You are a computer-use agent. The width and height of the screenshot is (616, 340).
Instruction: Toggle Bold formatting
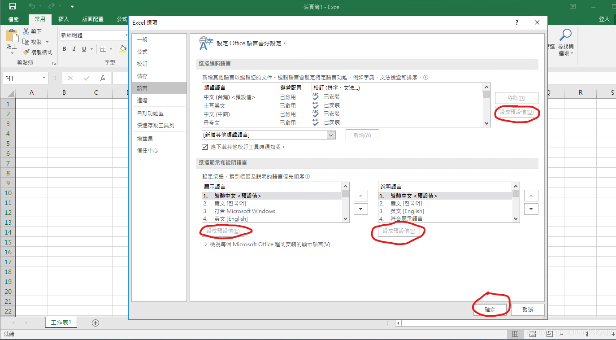64,49
